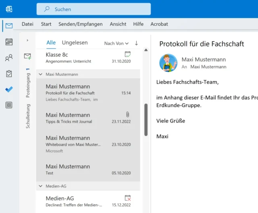Open the Datei menu
This screenshot has width=258, height=213.
(27, 24)
